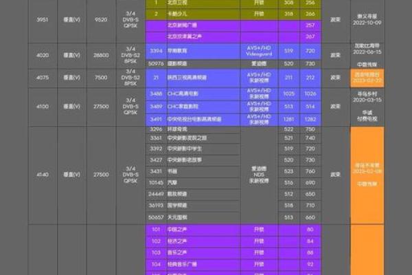Screen dimensions: 412x275
Task: Click the '音乐之声' radio channel name
Action: tap(177, 252)
